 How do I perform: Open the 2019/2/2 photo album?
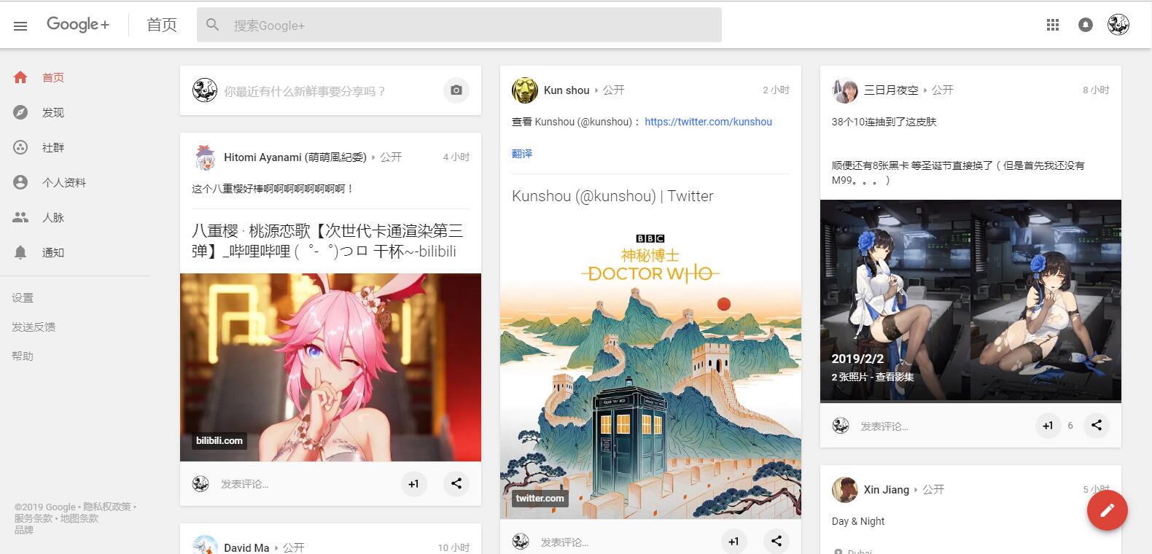coord(970,300)
